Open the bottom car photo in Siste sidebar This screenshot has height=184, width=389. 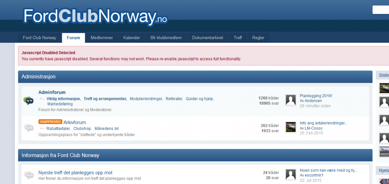pyautogui.click(x=384, y=152)
